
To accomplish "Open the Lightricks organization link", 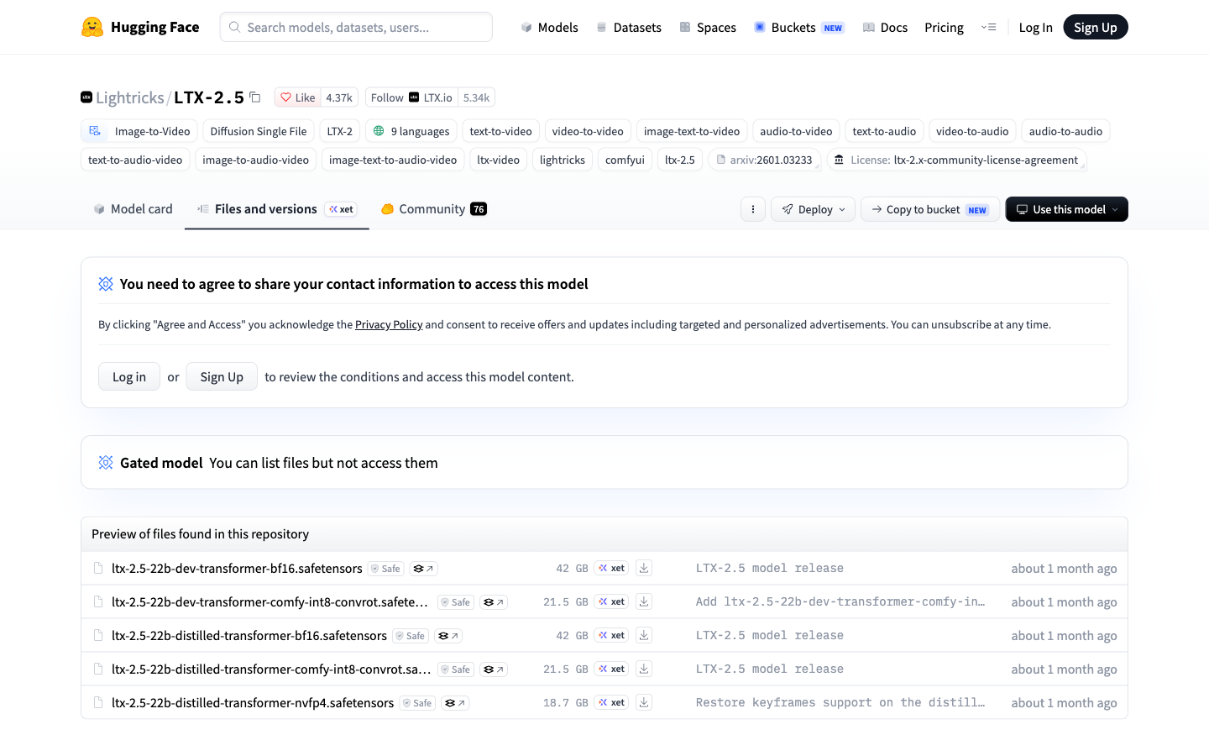I will tap(130, 97).
